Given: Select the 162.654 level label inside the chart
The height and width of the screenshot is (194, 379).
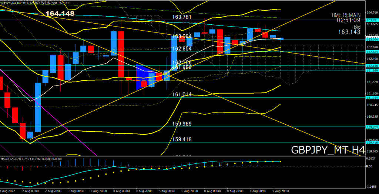Looking at the screenshot, I should [x=182, y=48].
